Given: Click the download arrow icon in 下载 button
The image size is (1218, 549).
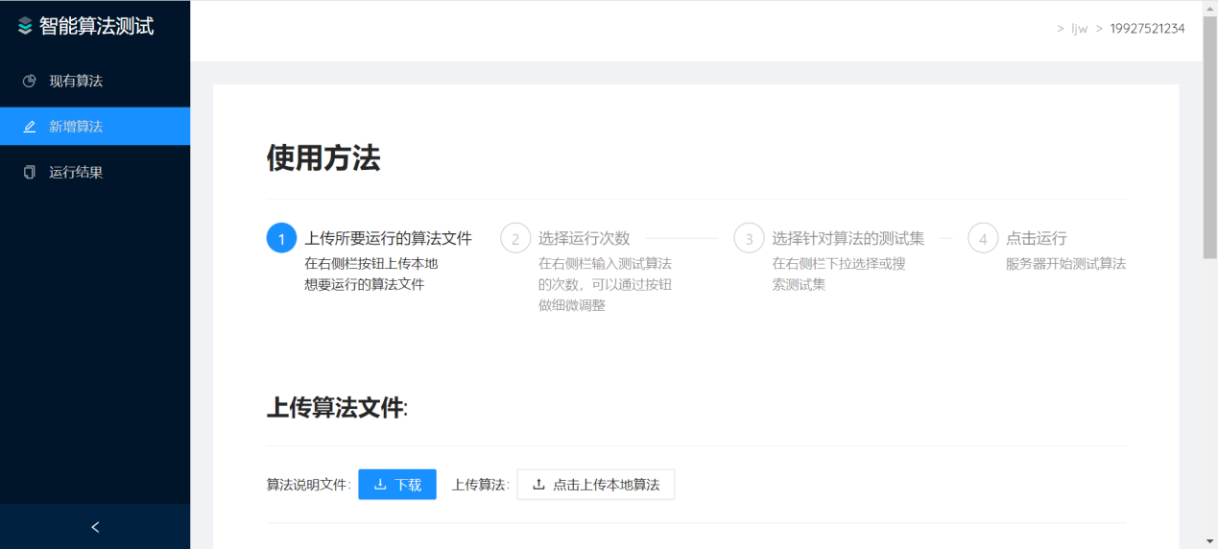Looking at the screenshot, I should coord(380,485).
